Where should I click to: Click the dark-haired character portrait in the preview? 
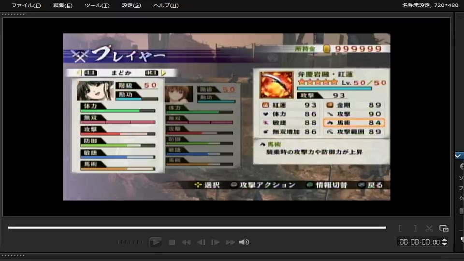click(95, 91)
